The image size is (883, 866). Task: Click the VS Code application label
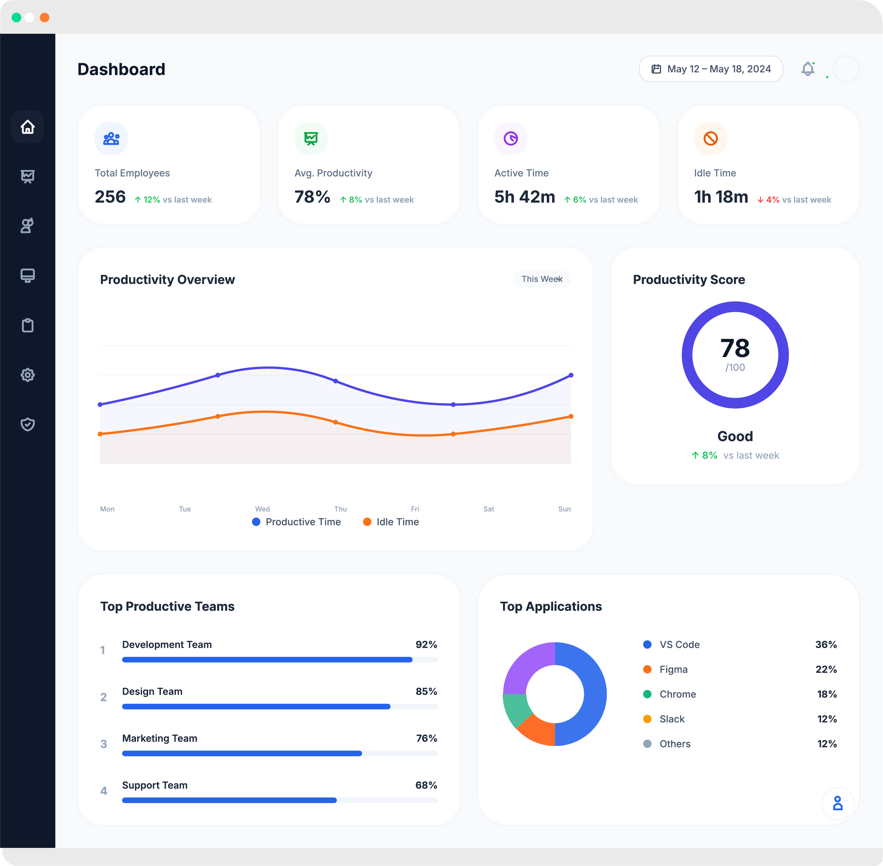[679, 644]
